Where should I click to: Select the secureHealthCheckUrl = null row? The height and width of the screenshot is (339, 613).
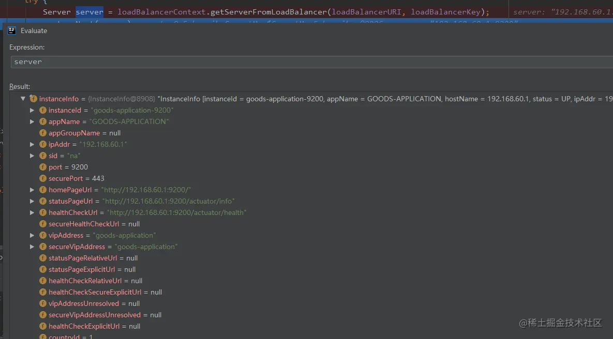[94, 224]
